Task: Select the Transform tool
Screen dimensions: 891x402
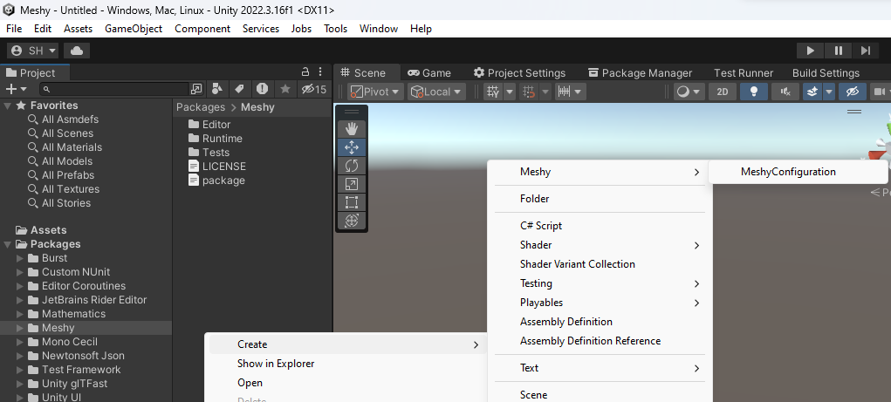Action: tap(351, 221)
